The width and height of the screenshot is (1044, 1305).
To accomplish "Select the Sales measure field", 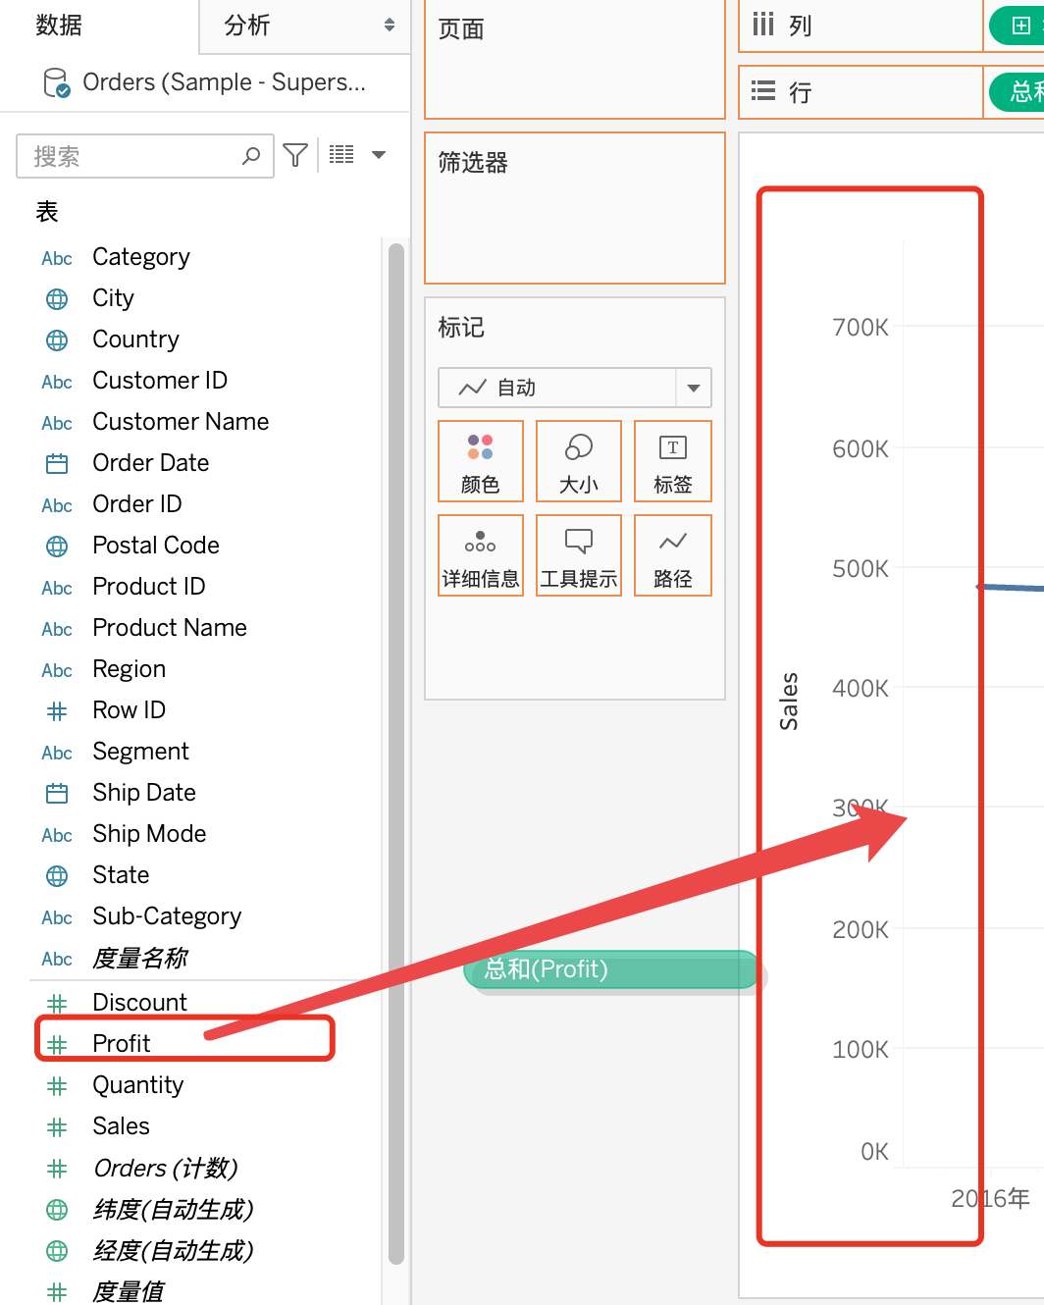I will [122, 1126].
